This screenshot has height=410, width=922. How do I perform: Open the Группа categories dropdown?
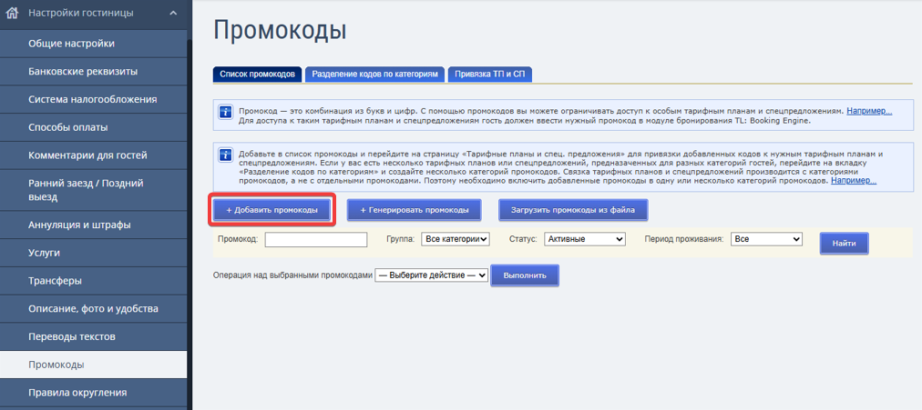point(456,239)
